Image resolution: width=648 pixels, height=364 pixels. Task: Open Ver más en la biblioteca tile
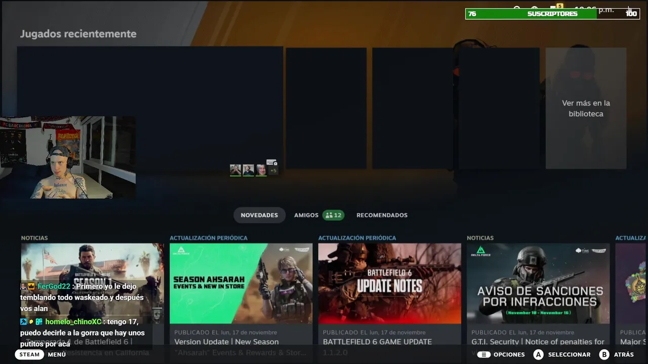(x=586, y=108)
